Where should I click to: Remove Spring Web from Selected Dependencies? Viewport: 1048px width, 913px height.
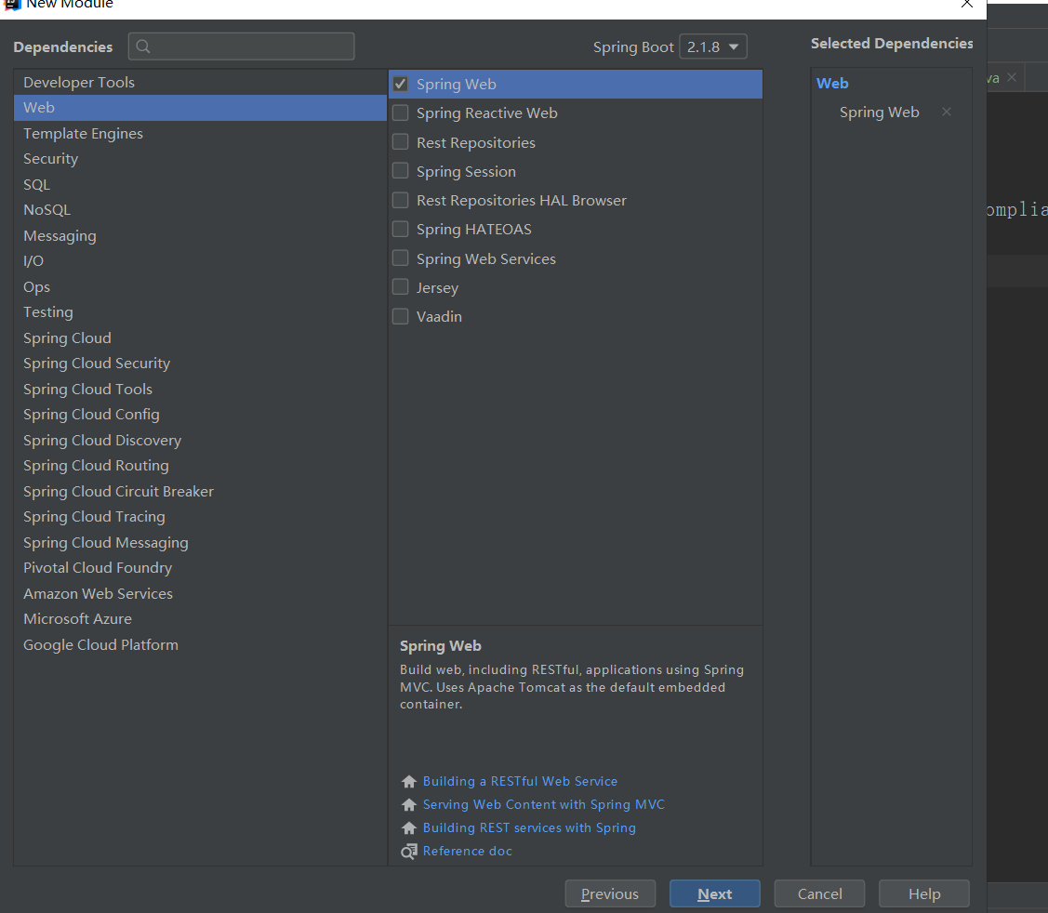click(947, 112)
